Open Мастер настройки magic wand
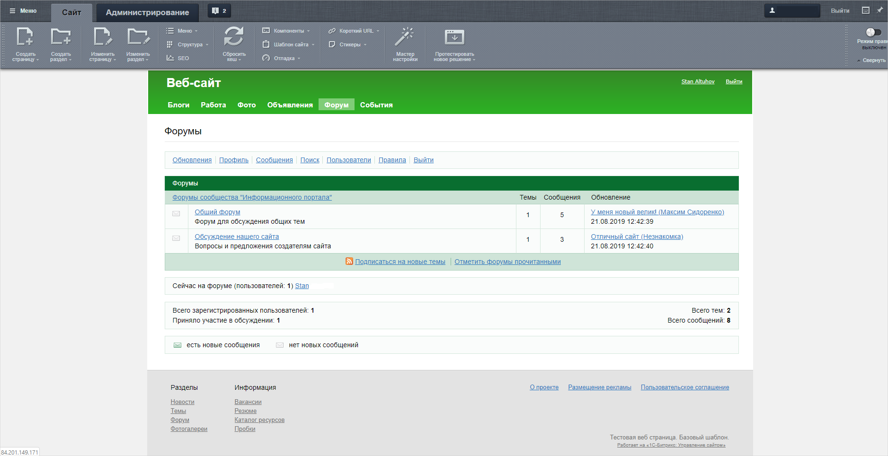The height and width of the screenshot is (456, 888). point(405,37)
